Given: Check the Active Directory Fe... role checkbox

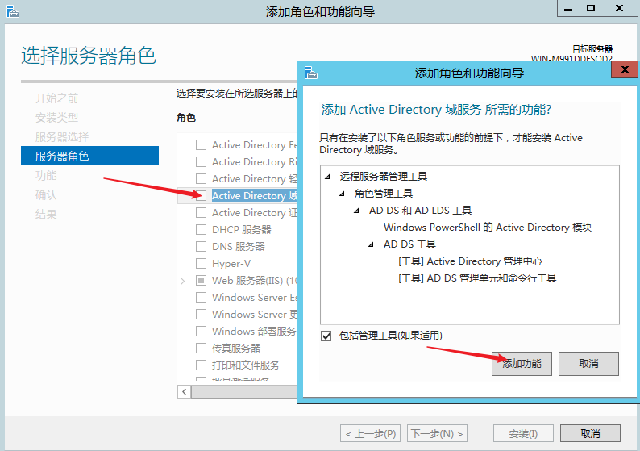Looking at the screenshot, I should click(x=201, y=145).
